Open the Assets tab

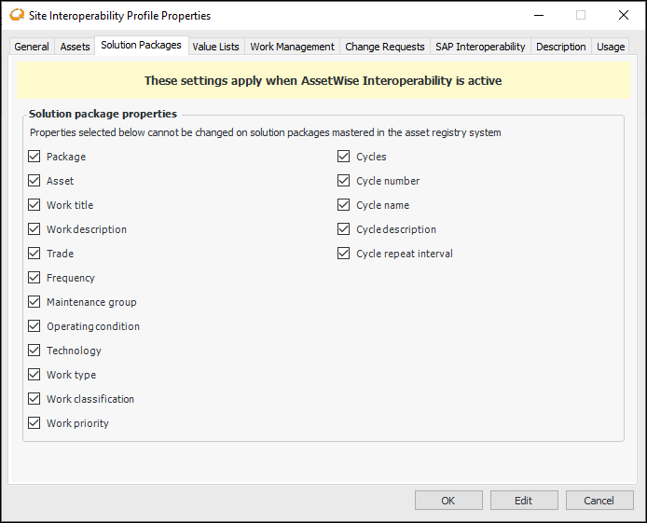point(75,47)
